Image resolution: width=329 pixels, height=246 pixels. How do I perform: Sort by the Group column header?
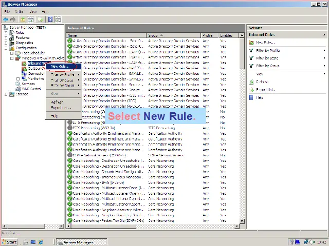pos(174,35)
